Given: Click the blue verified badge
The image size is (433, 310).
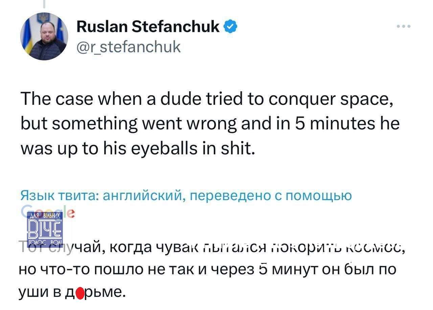Looking at the screenshot, I should coord(231,27).
